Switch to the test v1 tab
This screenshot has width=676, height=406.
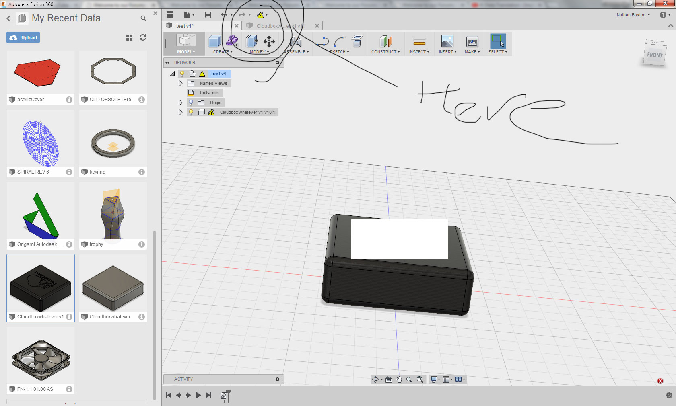[x=185, y=26]
